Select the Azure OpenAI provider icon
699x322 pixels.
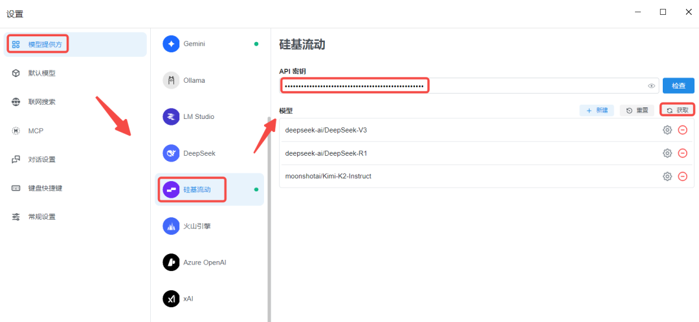[171, 263]
